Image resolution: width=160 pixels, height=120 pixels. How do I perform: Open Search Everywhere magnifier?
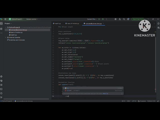coord(124,19)
